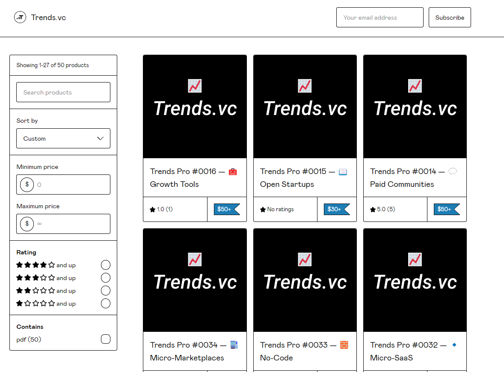Click the two-star icons in Rating filter
This screenshot has height=372, width=504.
[x=36, y=291]
